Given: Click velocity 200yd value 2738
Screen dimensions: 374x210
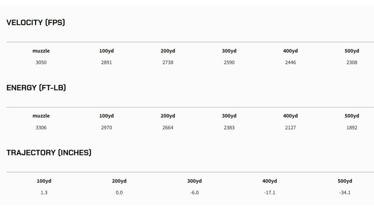Looking at the screenshot, I should 167,62.
